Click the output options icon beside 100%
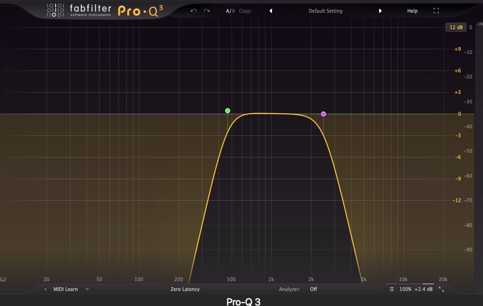Image resolution: width=483 pixels, height=306 pixels. pos(392,290)
